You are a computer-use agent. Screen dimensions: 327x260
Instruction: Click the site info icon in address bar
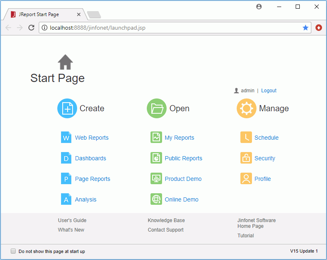pos(45,28)
